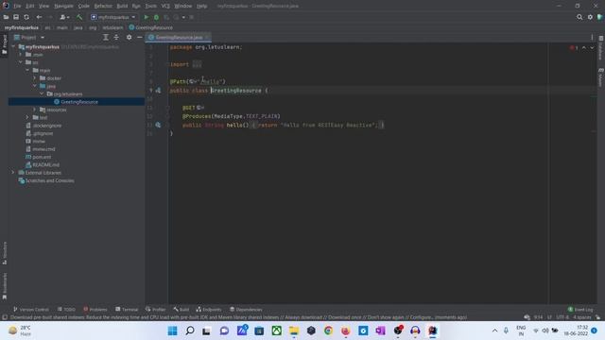Open the Version Control tool window
This screenshot has width=605, height=340.
click(31, 310)
